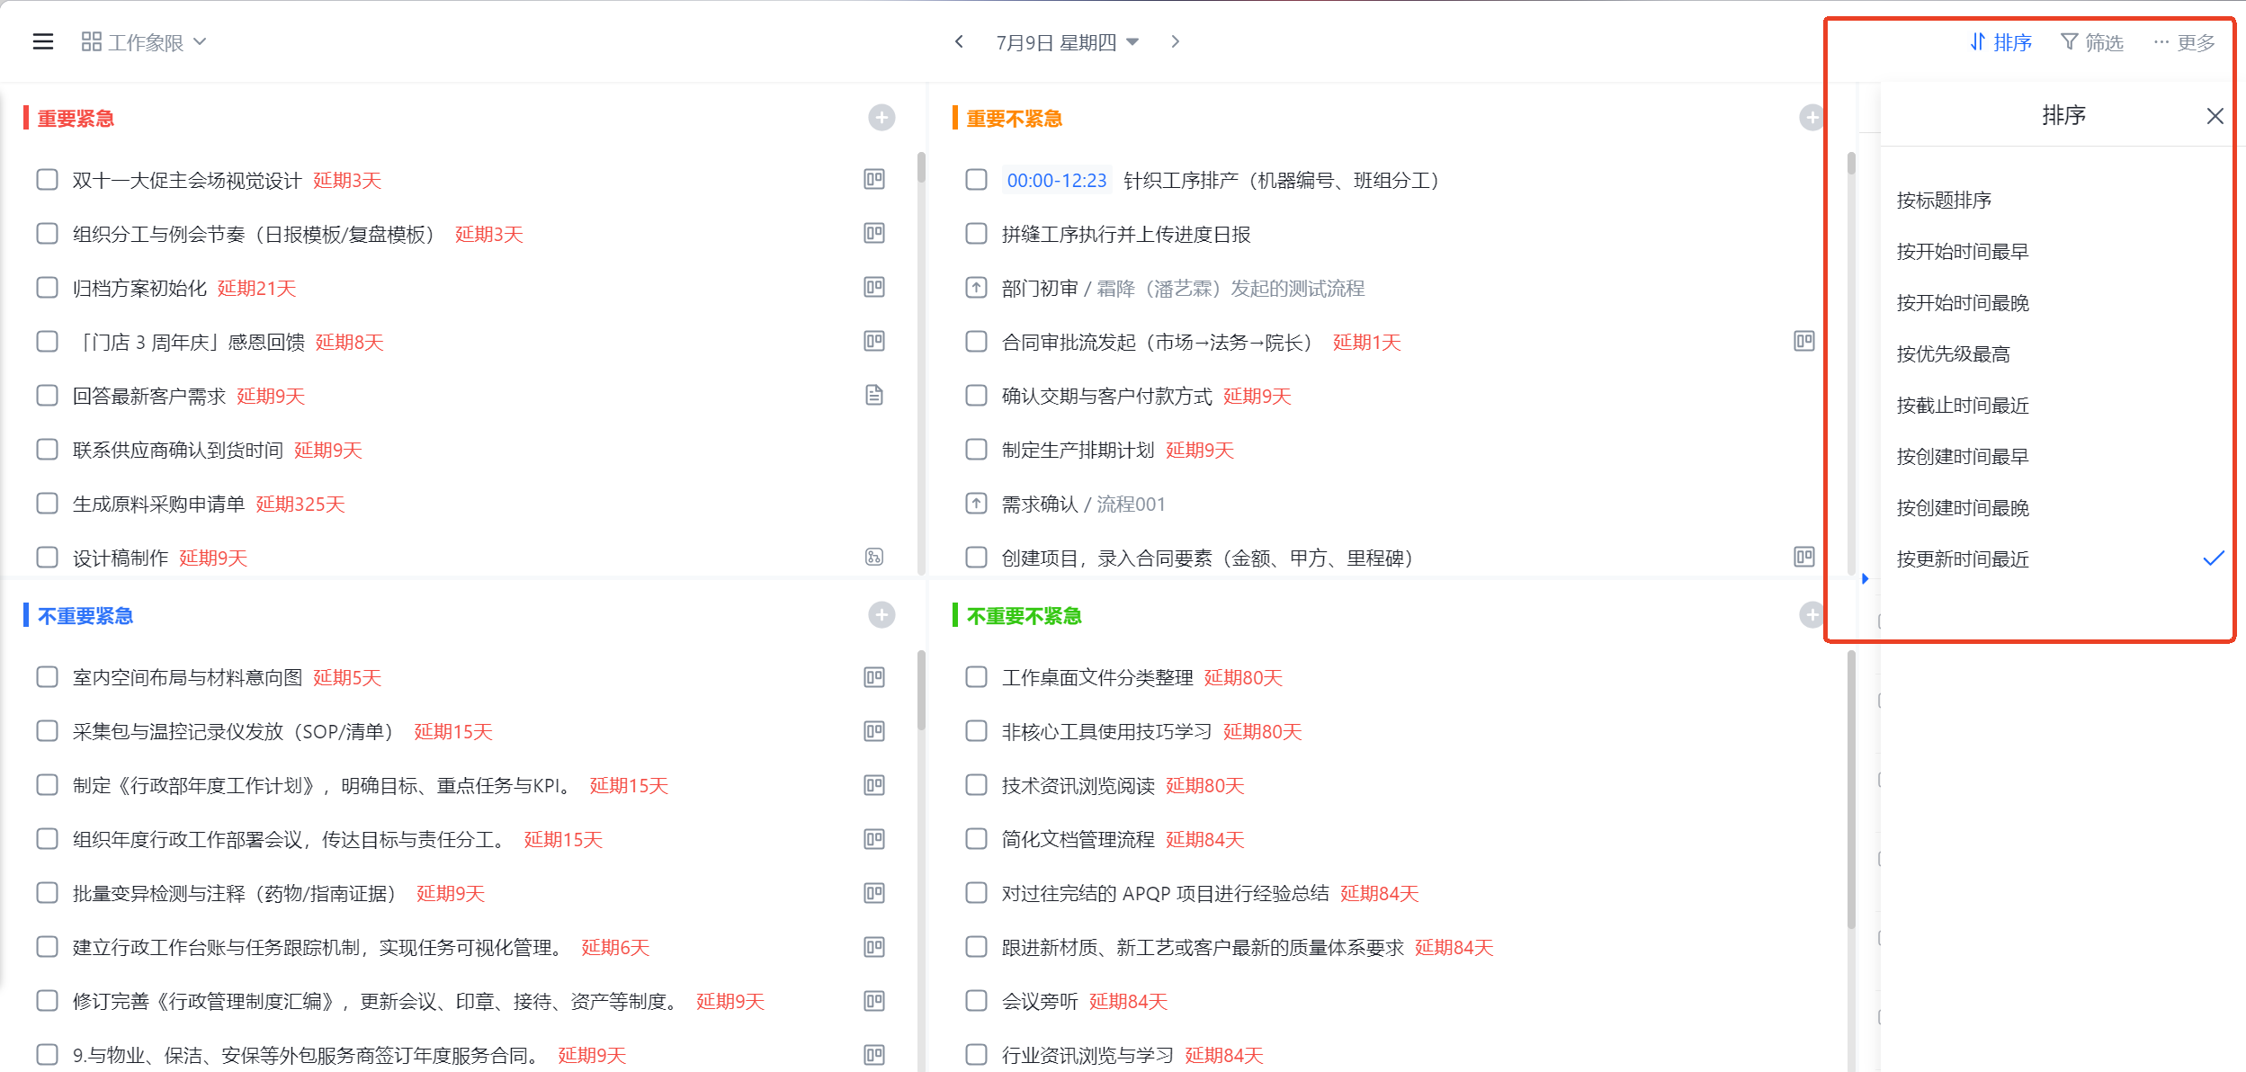
Task: Go to the previous day arrow
Action: [959, 42]
